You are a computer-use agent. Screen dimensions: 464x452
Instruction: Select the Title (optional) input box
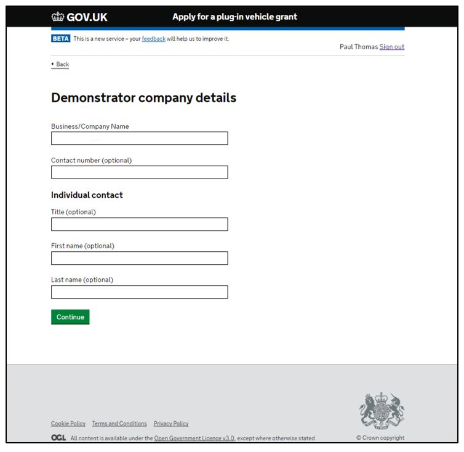[x=139, y=224]
